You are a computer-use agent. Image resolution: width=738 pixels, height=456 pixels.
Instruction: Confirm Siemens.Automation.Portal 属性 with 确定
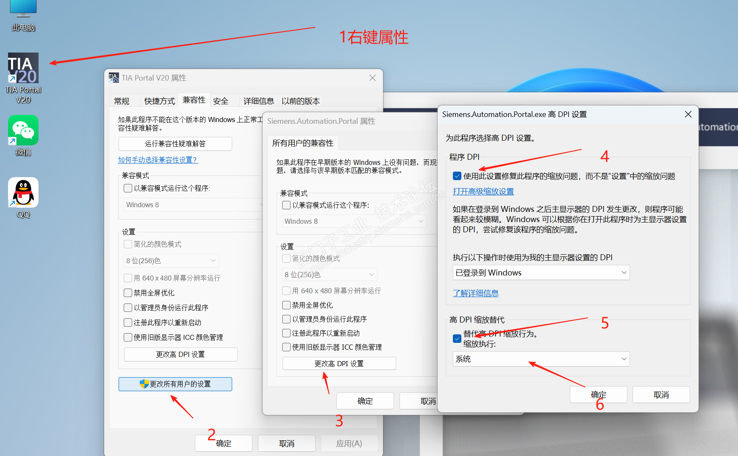[365, 401]
